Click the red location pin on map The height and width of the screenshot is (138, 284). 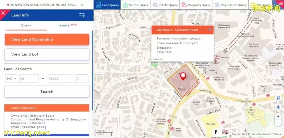[x=183, y=76]
